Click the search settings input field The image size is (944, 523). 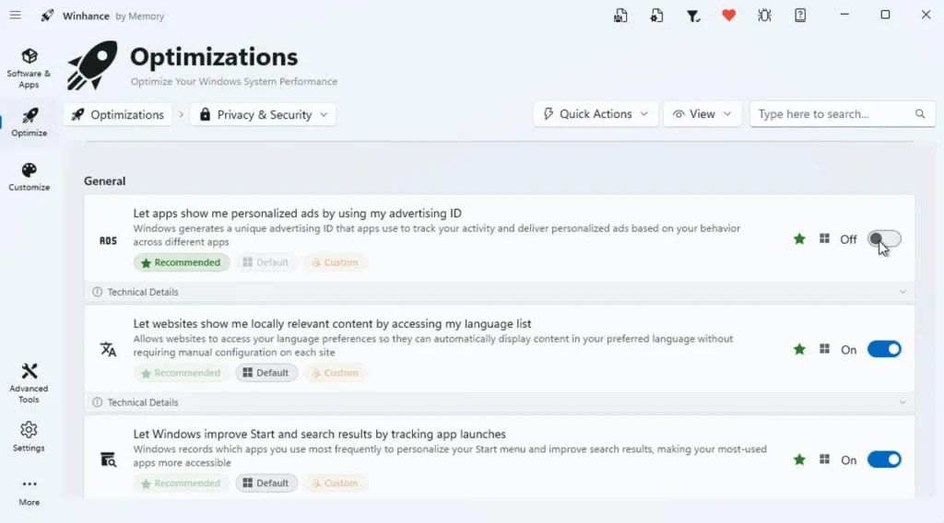831,114
